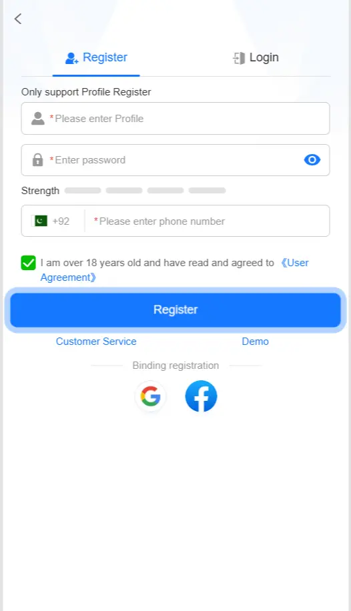Click the padlock icon in password field
Image resolution: width=351 pixels, height=611 pixels.
tap(38, 160)
